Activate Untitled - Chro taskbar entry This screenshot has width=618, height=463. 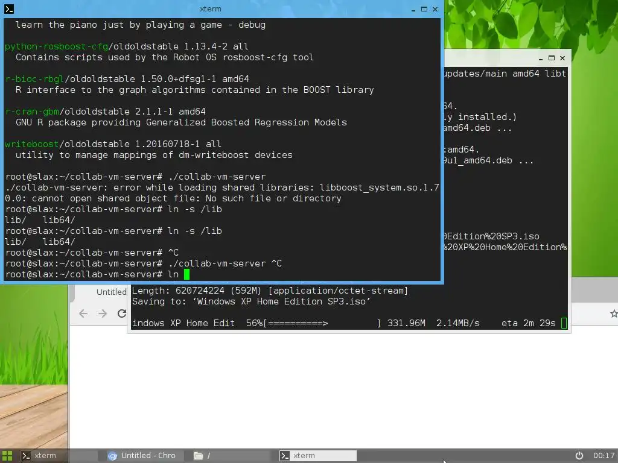pyautogui.click(x=143, y=456)
